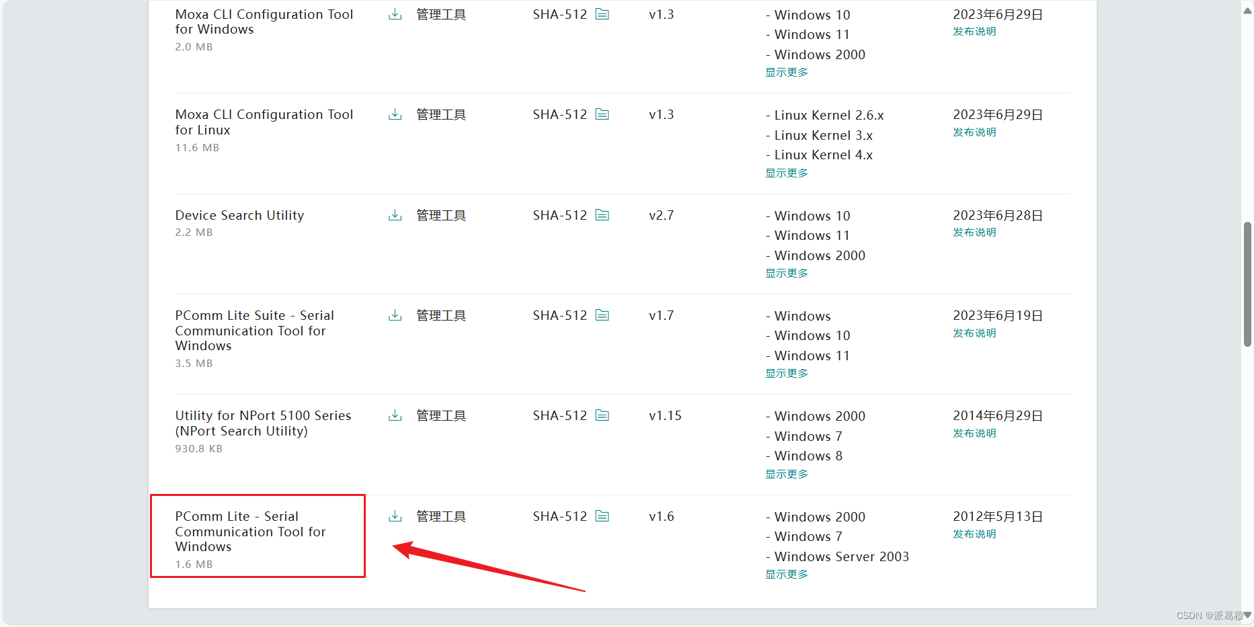Image resolution: width=1254 pixels, height=627 pixels.
Task: Download PComm Lite v1.6
Action: (395, 516)
